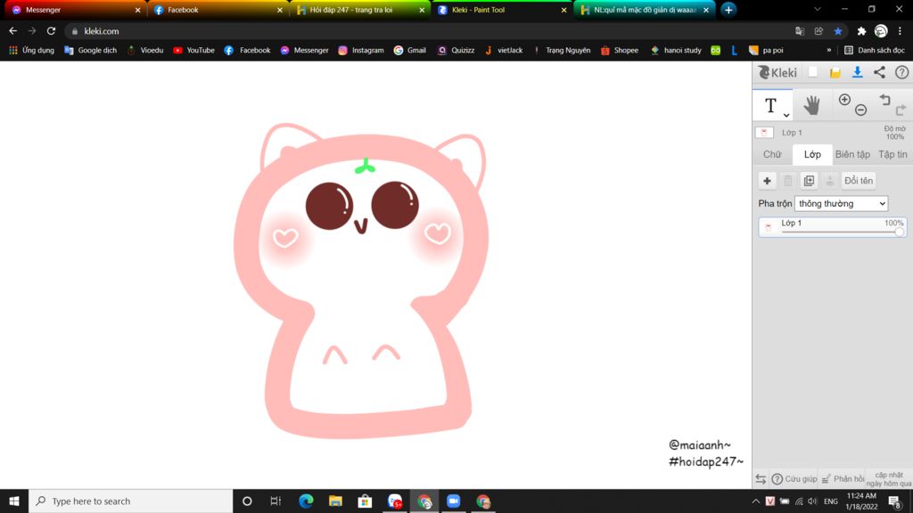Show hidden system tray icons

[756, 501]
